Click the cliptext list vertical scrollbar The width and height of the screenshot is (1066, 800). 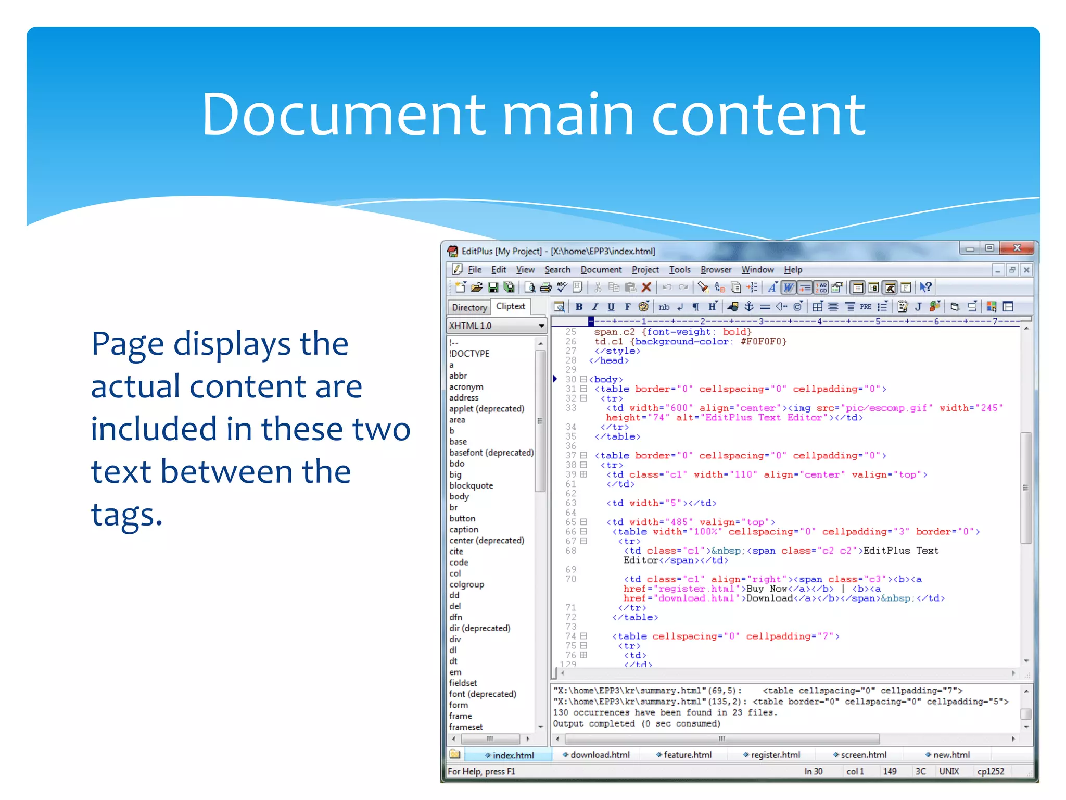(540, 421)
